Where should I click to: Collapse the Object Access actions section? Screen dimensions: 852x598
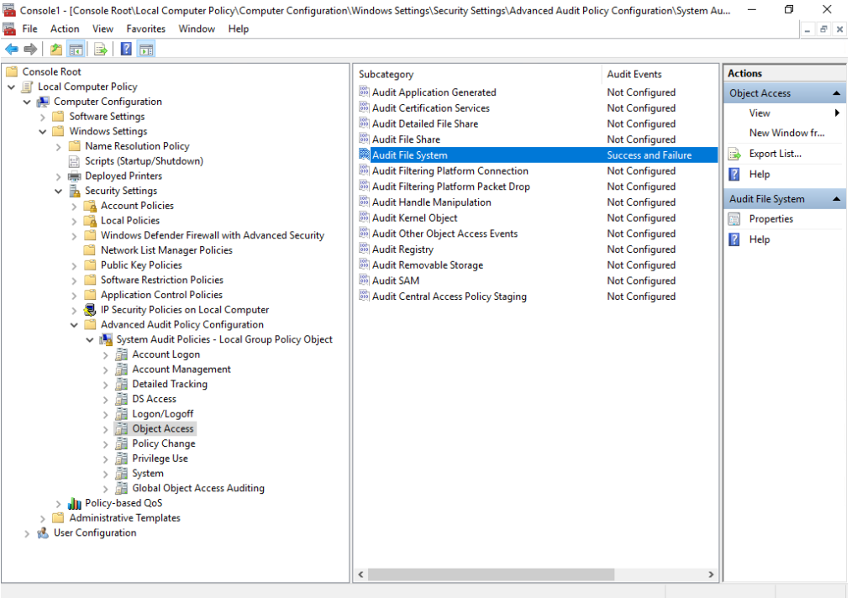coord(837,93)
